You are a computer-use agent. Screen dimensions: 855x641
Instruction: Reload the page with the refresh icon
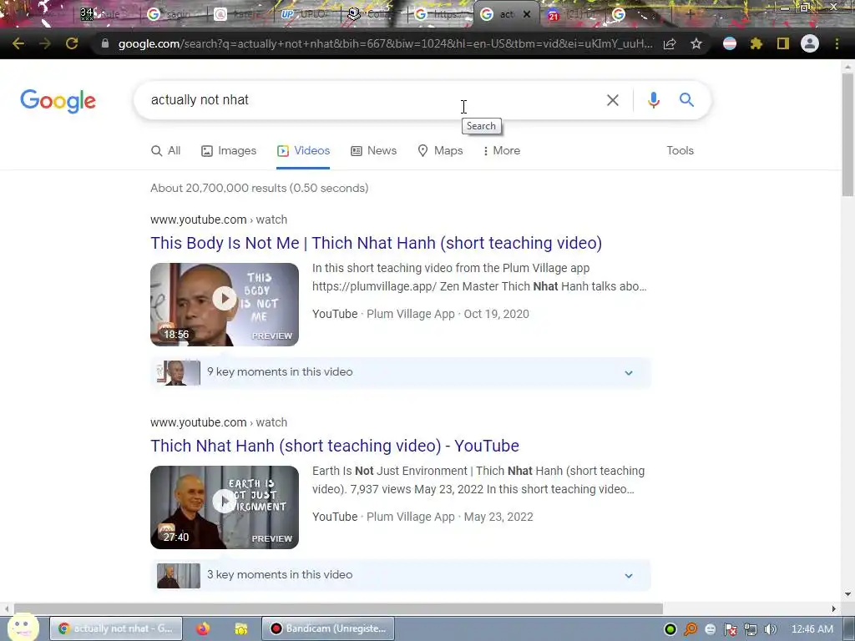coord(72,43)
